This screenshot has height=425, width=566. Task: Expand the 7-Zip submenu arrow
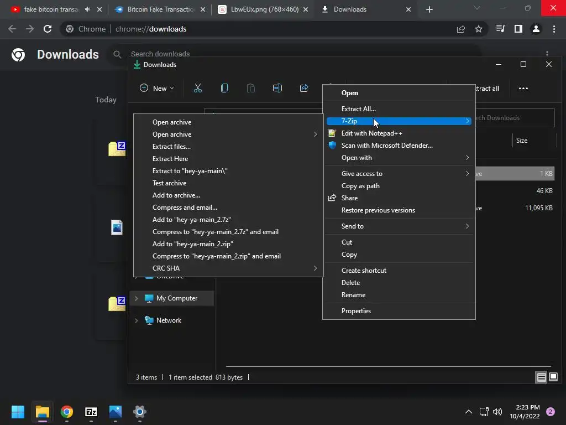[467, 121]
